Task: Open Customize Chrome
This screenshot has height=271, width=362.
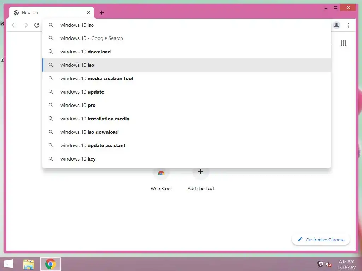Action: point(321,240)
